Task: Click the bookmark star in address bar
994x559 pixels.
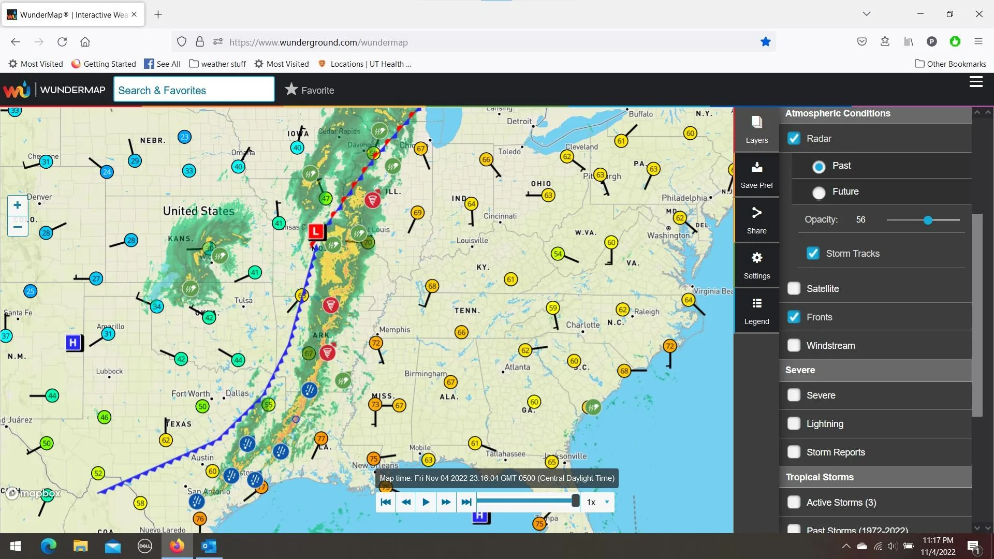Action: coord(765,42)
